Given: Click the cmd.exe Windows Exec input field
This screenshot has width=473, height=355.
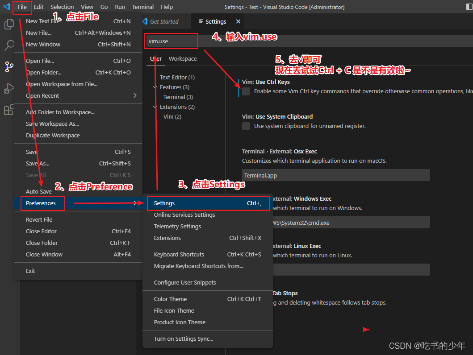Looking at the screenshot, I should click(x=351, y=223).
